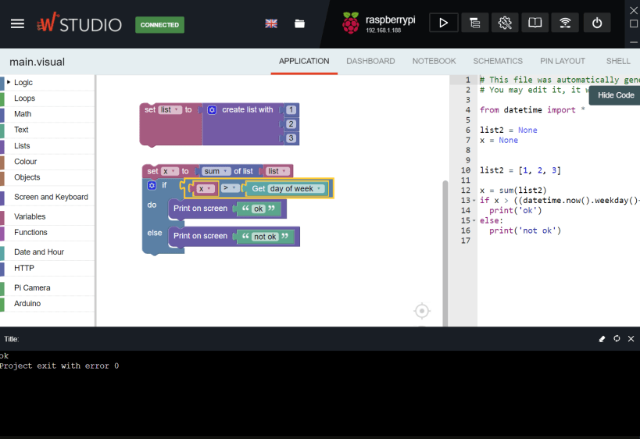Open the hamburger menu

[x=17, y=24]
